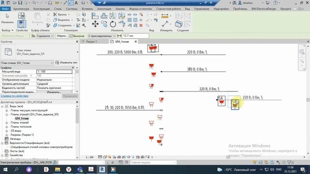The height and width of the screenshot is (174, 310).
Task: Click the Марки... tags button in options bar
Action: (x=62, y=36)
